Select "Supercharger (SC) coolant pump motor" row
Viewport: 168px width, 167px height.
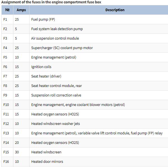coord(85,48)
